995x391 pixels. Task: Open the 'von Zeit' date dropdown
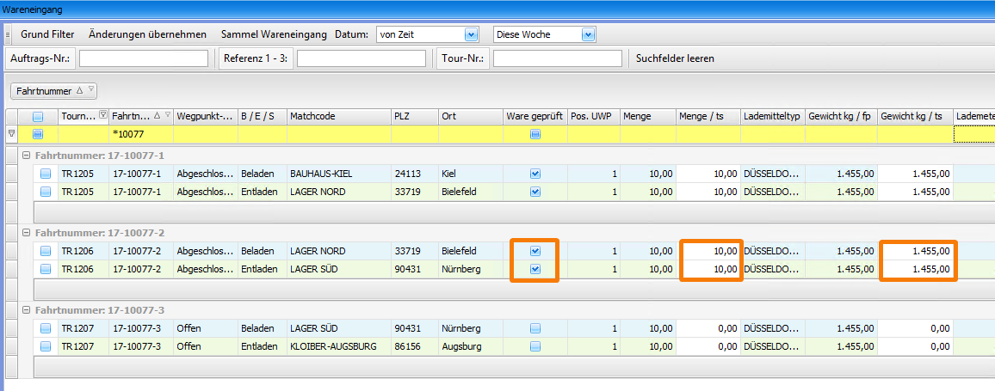coord(470,35)
